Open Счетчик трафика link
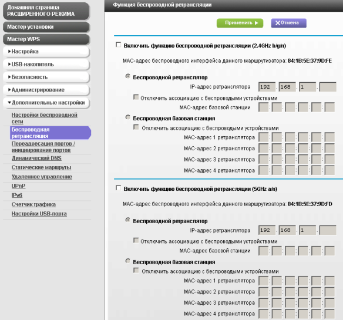343x320 pixels. [33, 204]
